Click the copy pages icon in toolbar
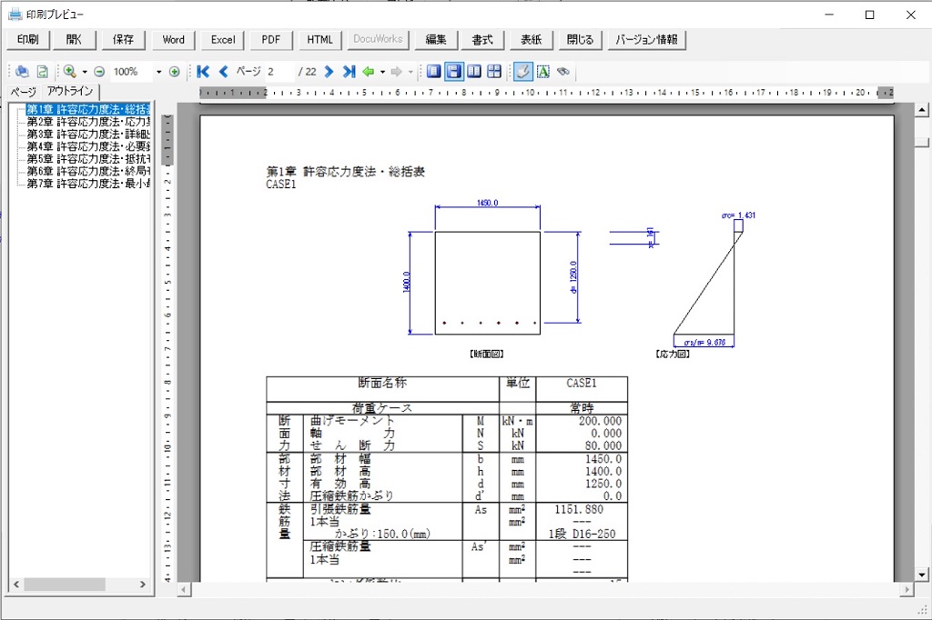The image size is (932, 620). (23, 72)
